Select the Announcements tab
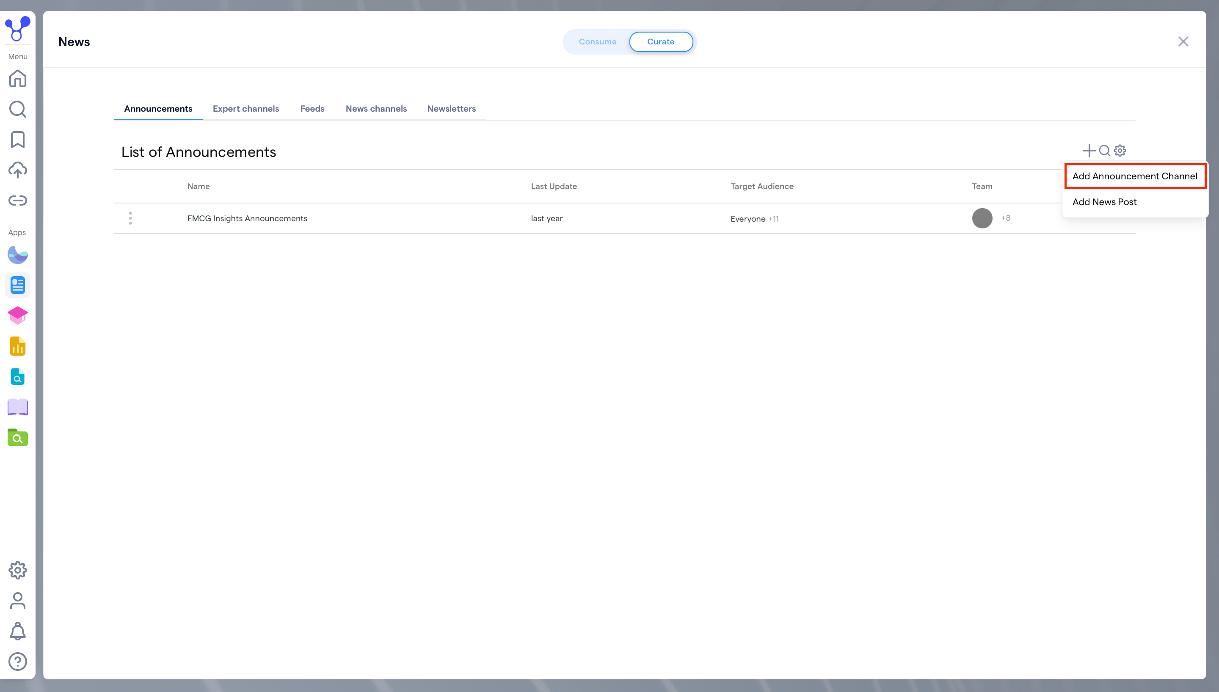The height and width of the screenshot is (692, 1219). (158, 109)
